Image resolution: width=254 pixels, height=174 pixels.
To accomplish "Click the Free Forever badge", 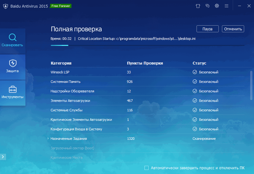I will 61,6.
